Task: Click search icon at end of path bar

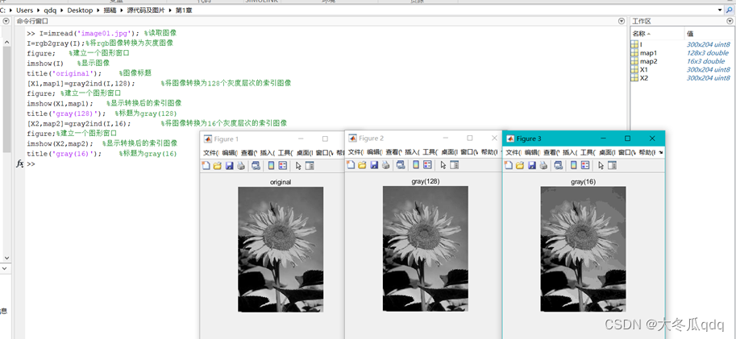Action: pos(729,10)
